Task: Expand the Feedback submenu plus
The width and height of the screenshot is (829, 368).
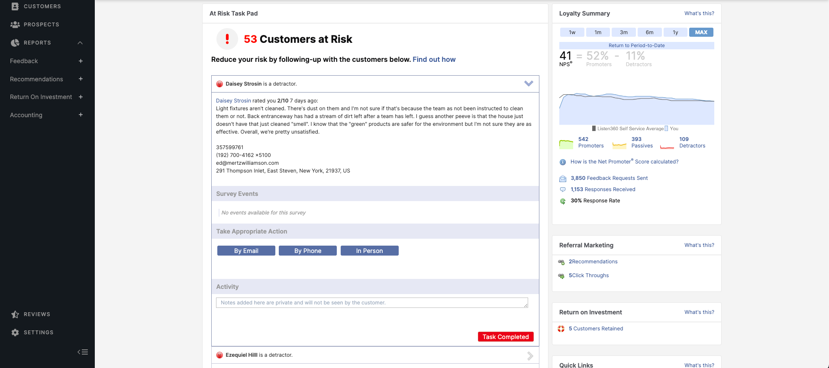Action: click(x=81, y=61)
